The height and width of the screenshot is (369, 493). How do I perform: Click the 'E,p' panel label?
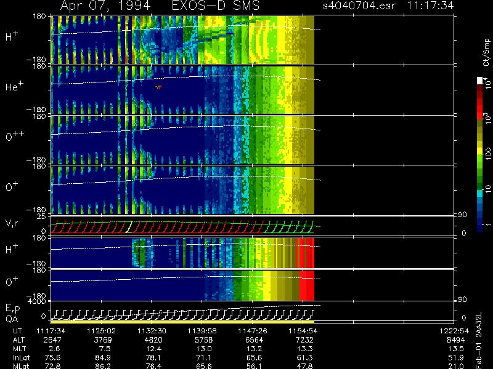12,309
